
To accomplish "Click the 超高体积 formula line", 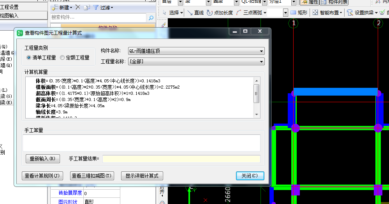I will pos(93,93).
